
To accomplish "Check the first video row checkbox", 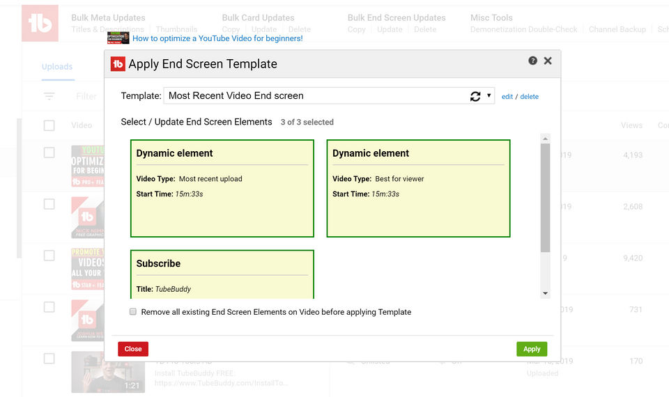I will [49, 153].
